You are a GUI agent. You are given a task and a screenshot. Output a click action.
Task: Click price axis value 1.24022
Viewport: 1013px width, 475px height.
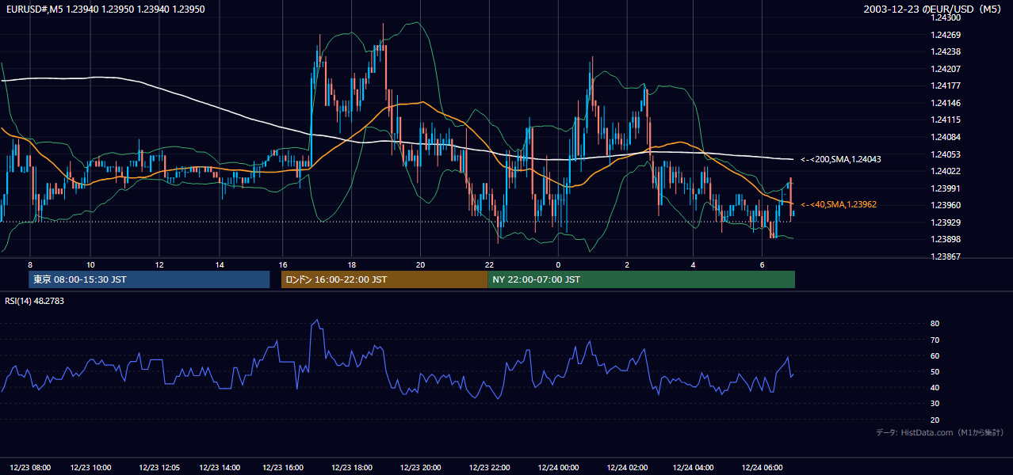[945, 171]
